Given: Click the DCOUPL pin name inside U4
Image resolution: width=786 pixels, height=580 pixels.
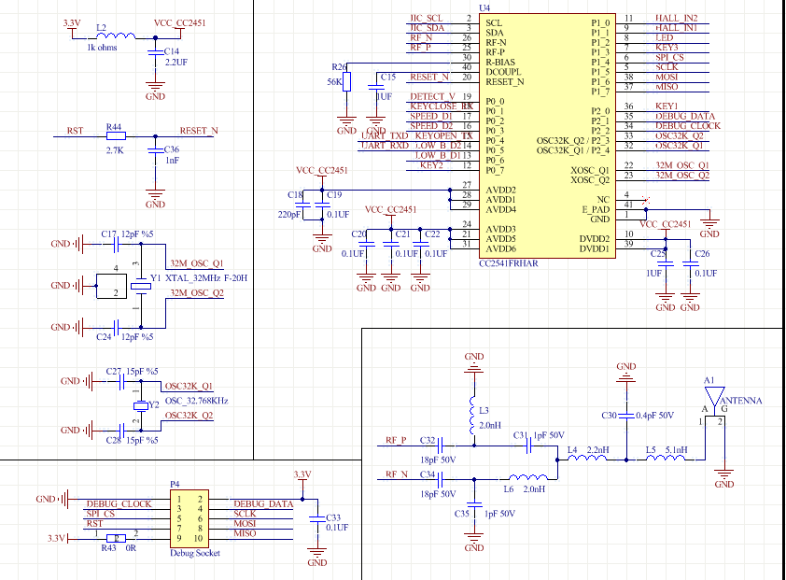Looking at the screenshot, I should (x=503, y=72).
